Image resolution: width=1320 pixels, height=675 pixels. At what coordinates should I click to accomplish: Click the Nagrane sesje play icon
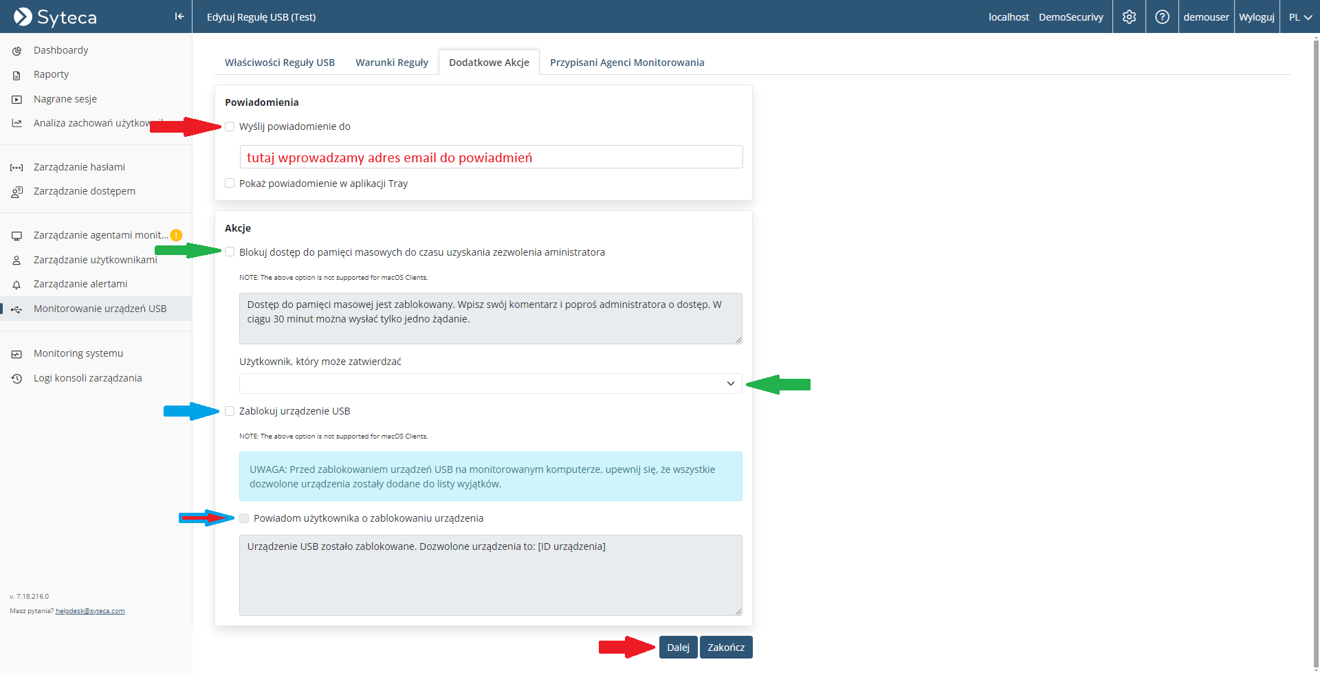pos(16,100)
